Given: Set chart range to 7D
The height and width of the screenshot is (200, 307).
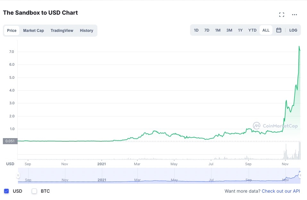Looking at the screenshot, I should point(207,30).
